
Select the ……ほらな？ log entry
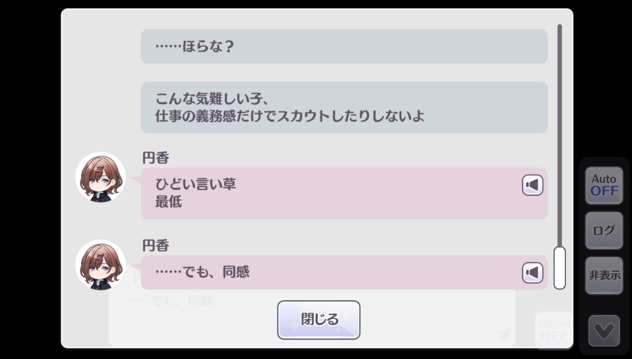click(344, 46)
